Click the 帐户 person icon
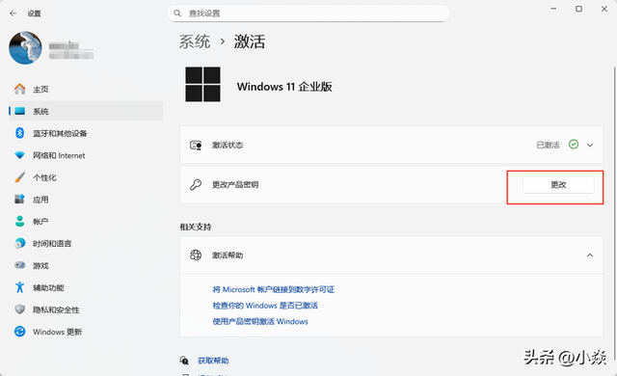 click(x=19, y=222)
